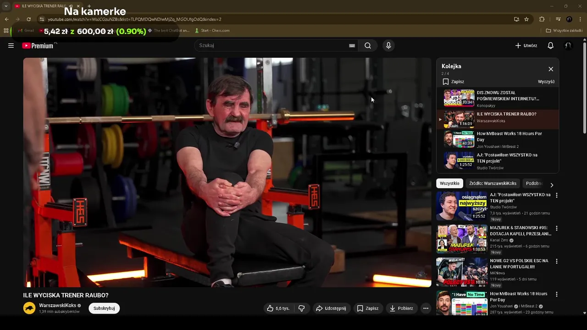Image resolution: width=587 pixels, height=330 pixels.
Task: Click the 6,6 tys. like count
Action: coord(282,308)
